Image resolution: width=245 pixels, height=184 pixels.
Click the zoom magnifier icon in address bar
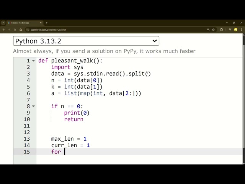208,30
